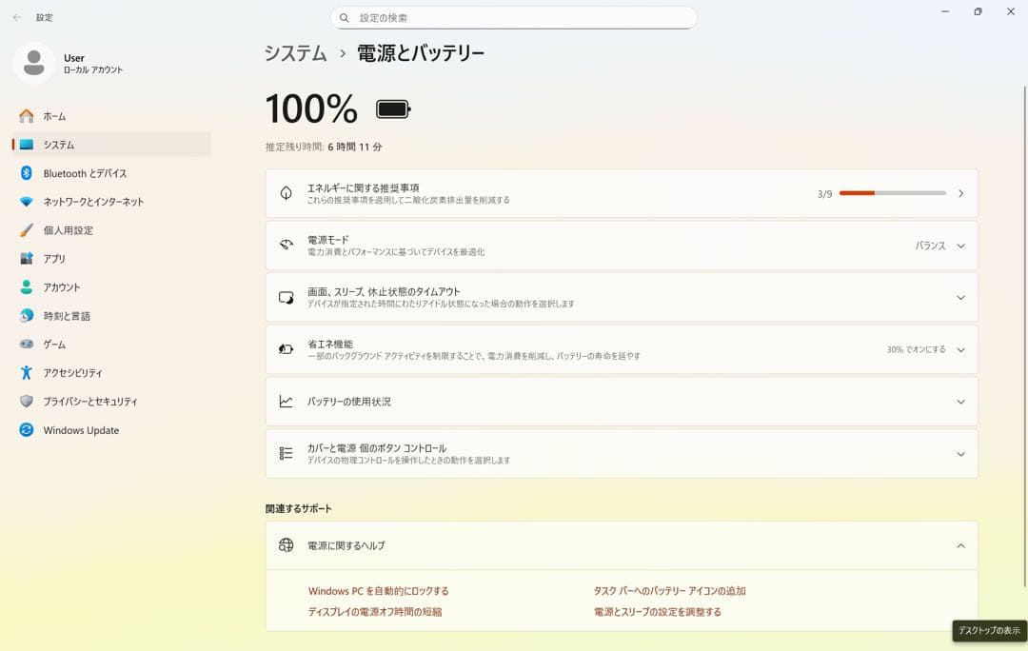Click タスク バーへのバッテリー アイコンの追加 link
The image size is (1028, 651).
tap(671, 590)
